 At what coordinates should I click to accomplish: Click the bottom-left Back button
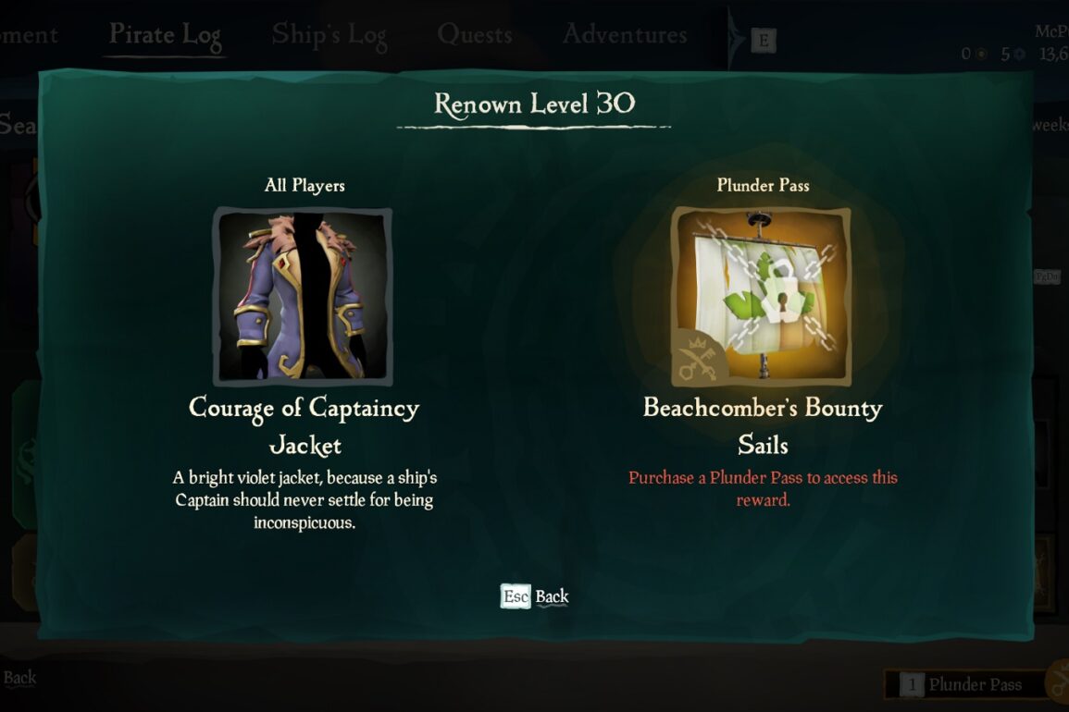19,677
